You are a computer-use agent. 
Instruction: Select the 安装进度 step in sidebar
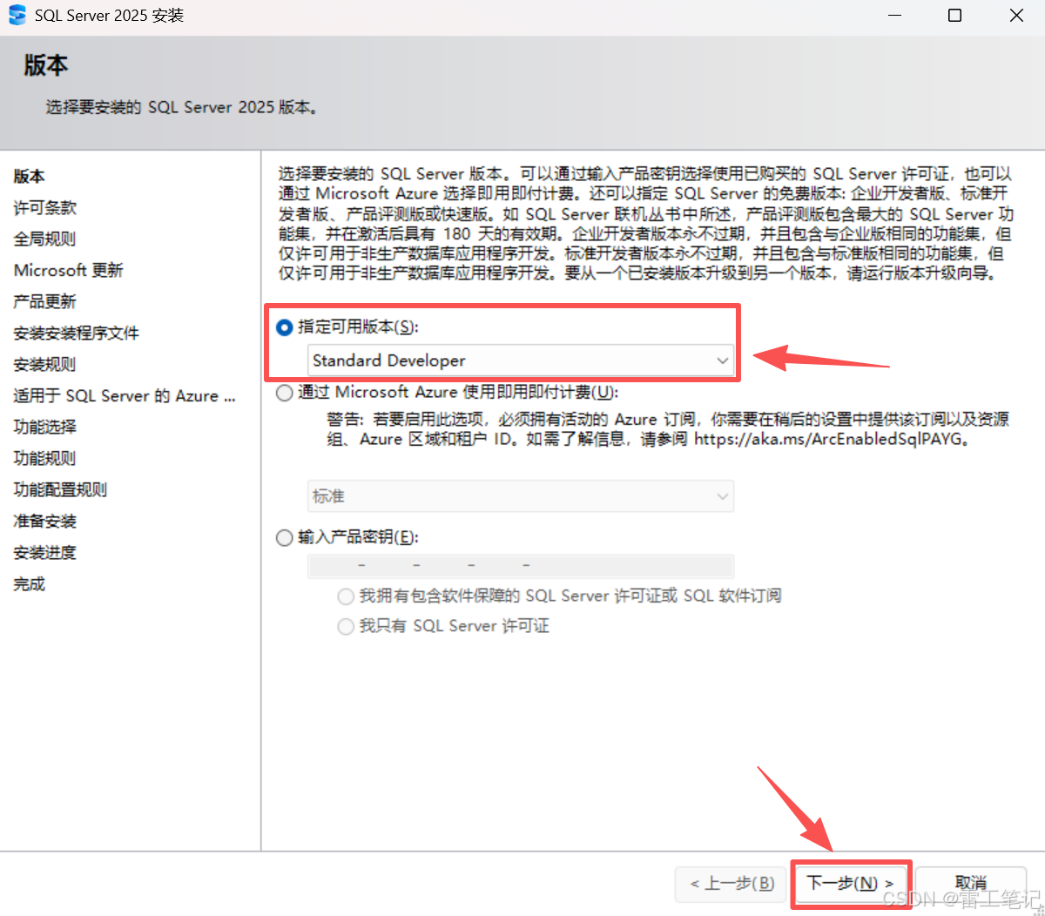[x=45, y=553]
